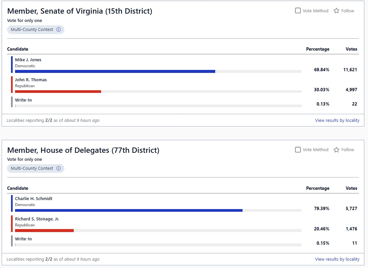Click the House race Votes column header
368x268 pixels.
351,188
